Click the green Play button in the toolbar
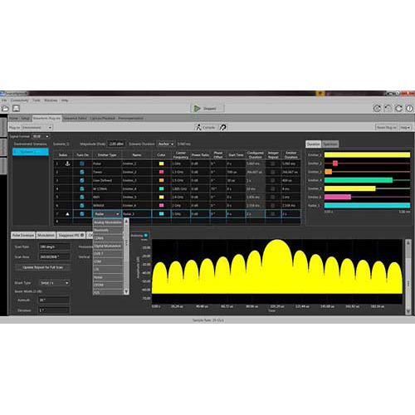This screenshot has width=415, height=415. [197, 109]
